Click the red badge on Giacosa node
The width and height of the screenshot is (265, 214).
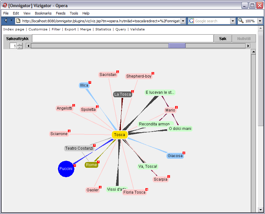click(184, 153)
